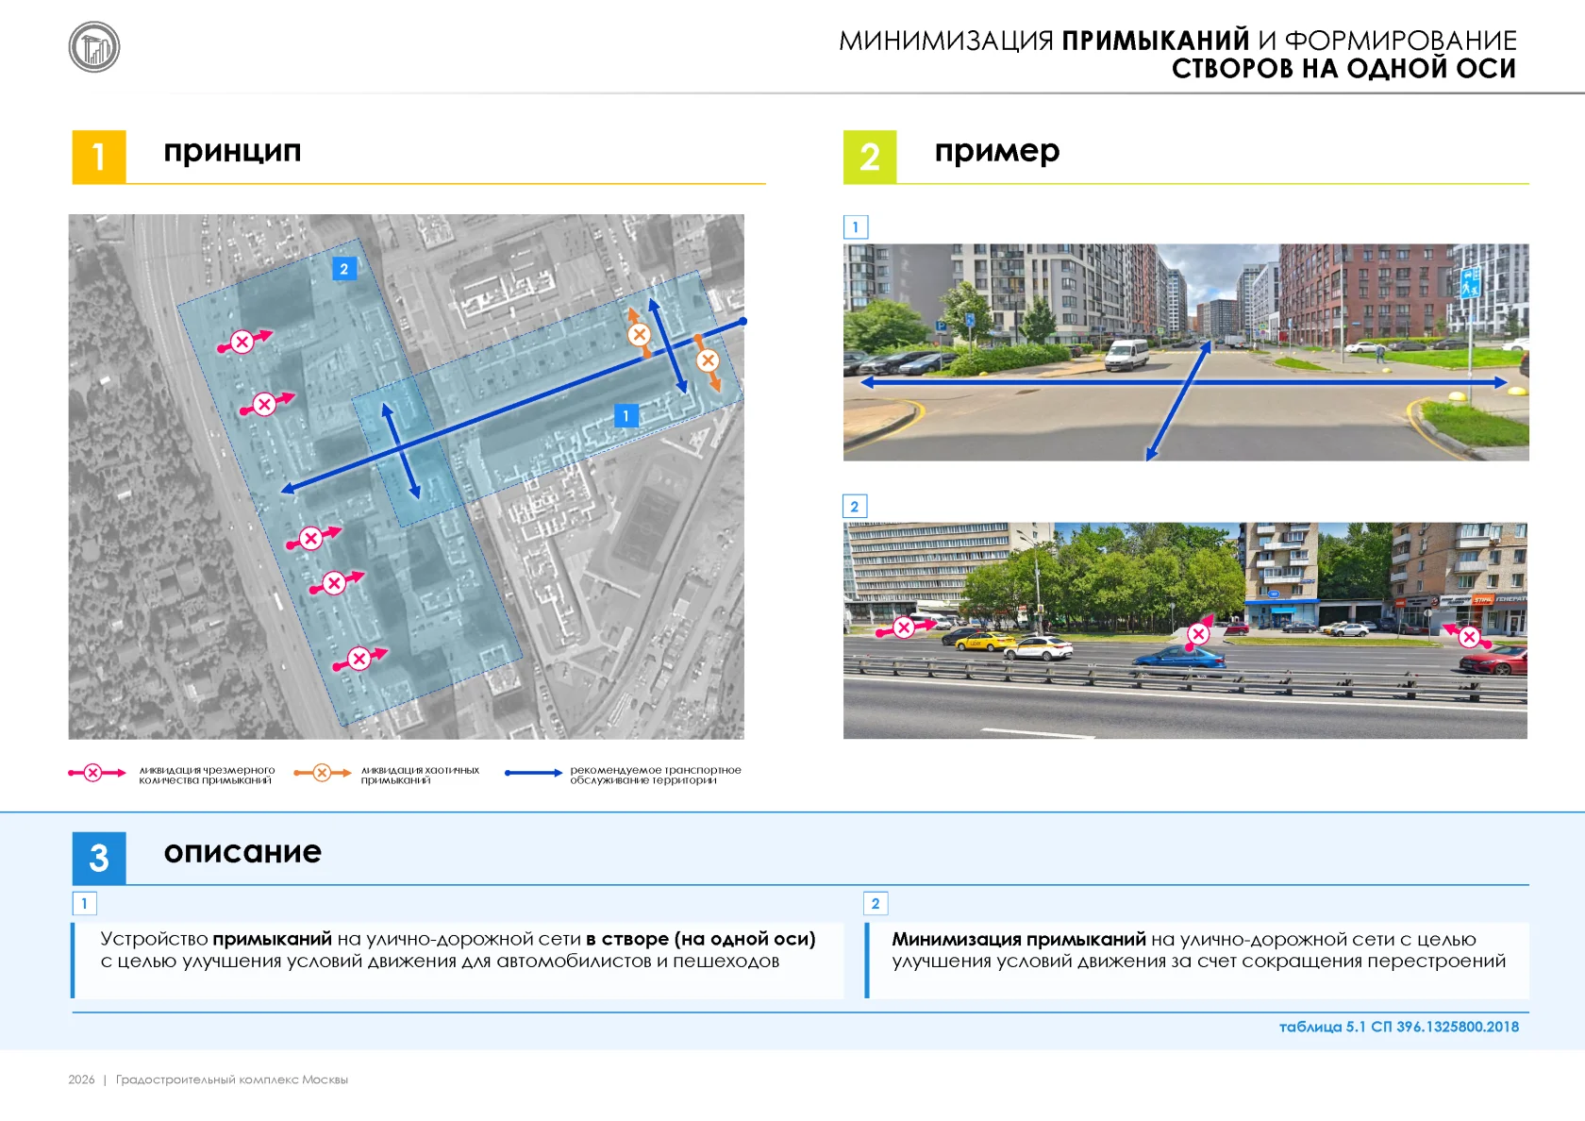This screenshot has width=1585, height=1121.
Task: Click the heading 'описание'
Action: point(242,852)
